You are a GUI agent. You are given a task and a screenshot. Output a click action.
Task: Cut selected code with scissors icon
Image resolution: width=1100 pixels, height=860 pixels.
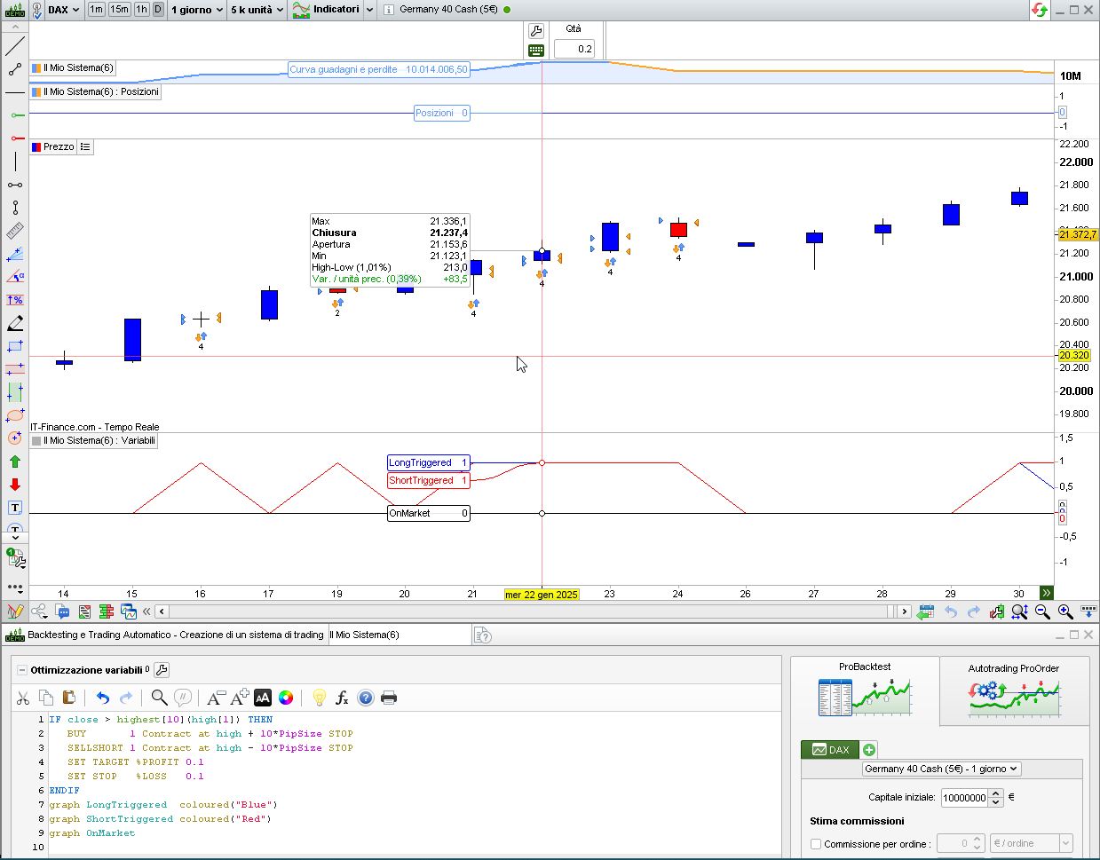pyautogui.click(x=23, y=698)
